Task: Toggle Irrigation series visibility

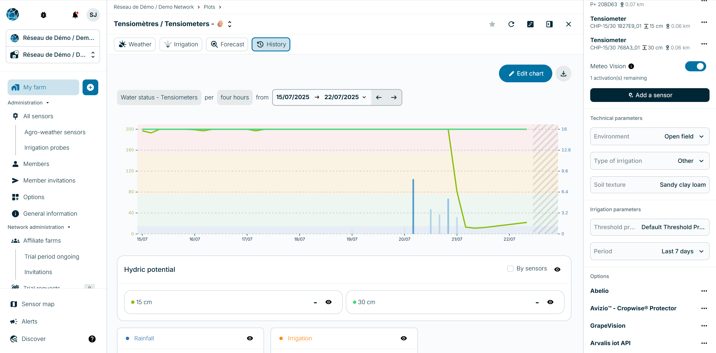Action: (404, 338)
